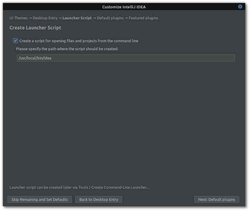Proceed with "Next: Default plugins"
The width and height of the screenshot is (250, 211).
216,199
